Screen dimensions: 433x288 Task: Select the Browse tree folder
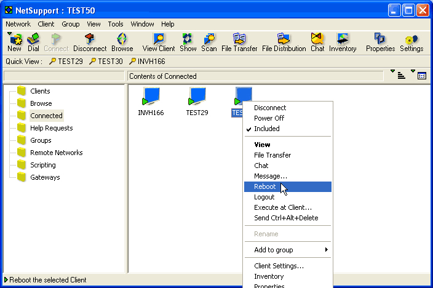click(x=34, y=103)
